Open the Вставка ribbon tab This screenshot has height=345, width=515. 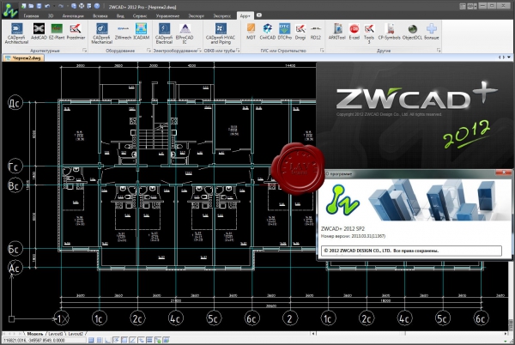(x=100, y=15)
